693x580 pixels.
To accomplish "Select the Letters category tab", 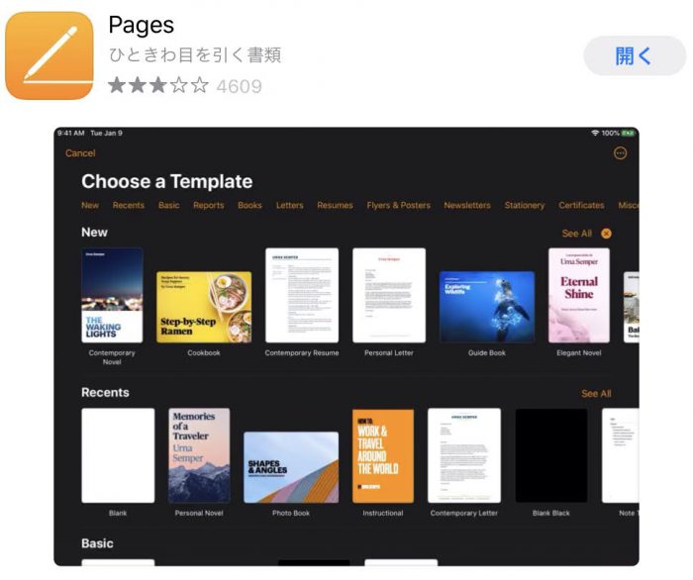I will (x=289, y=206).
